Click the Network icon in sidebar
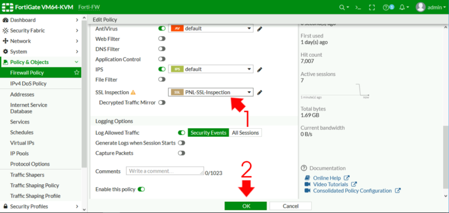Image resolution: width=449 pixels, height=213 pixels. (5, 42)
